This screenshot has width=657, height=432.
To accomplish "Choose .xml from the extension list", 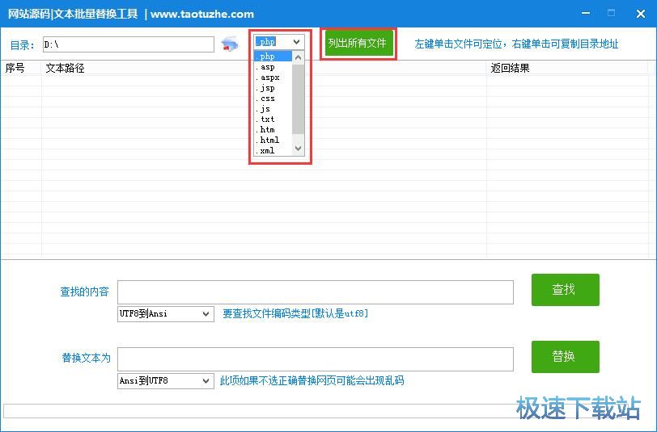I will (273, 150).
